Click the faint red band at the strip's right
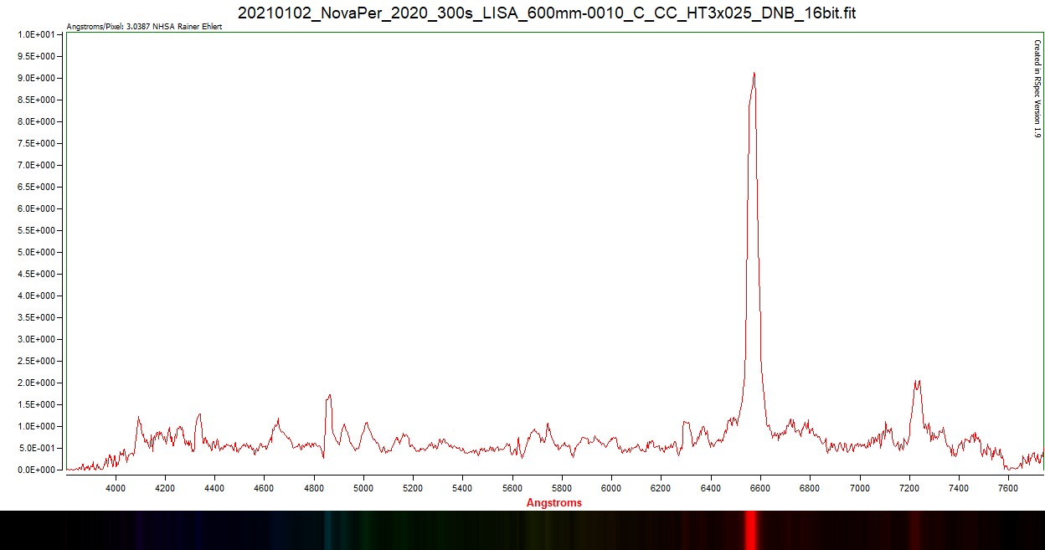The width and height of the screenshot is (1045, 550). (x=916, y=530)
